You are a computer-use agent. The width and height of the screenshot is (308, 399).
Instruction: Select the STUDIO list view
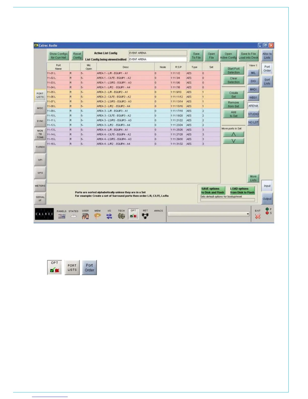point(253,114)
